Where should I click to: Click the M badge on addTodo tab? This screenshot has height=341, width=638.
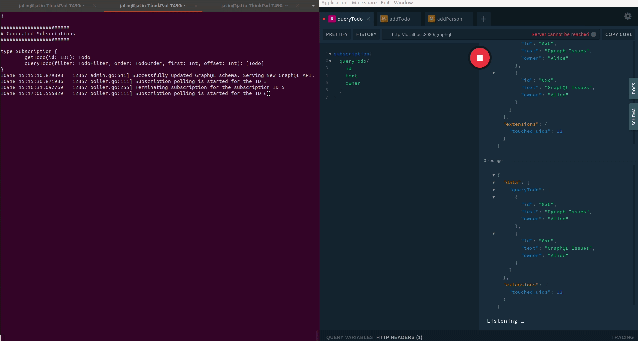(x=384, y=19)
